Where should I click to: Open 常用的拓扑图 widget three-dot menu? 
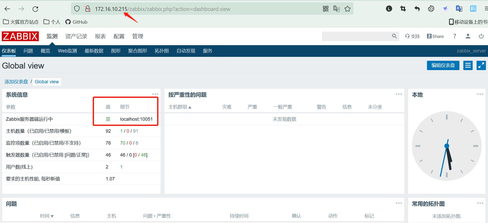(x=480, y=203)
